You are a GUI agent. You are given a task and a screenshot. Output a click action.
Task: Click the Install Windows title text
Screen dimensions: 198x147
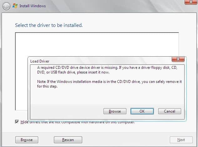point(33,6)
